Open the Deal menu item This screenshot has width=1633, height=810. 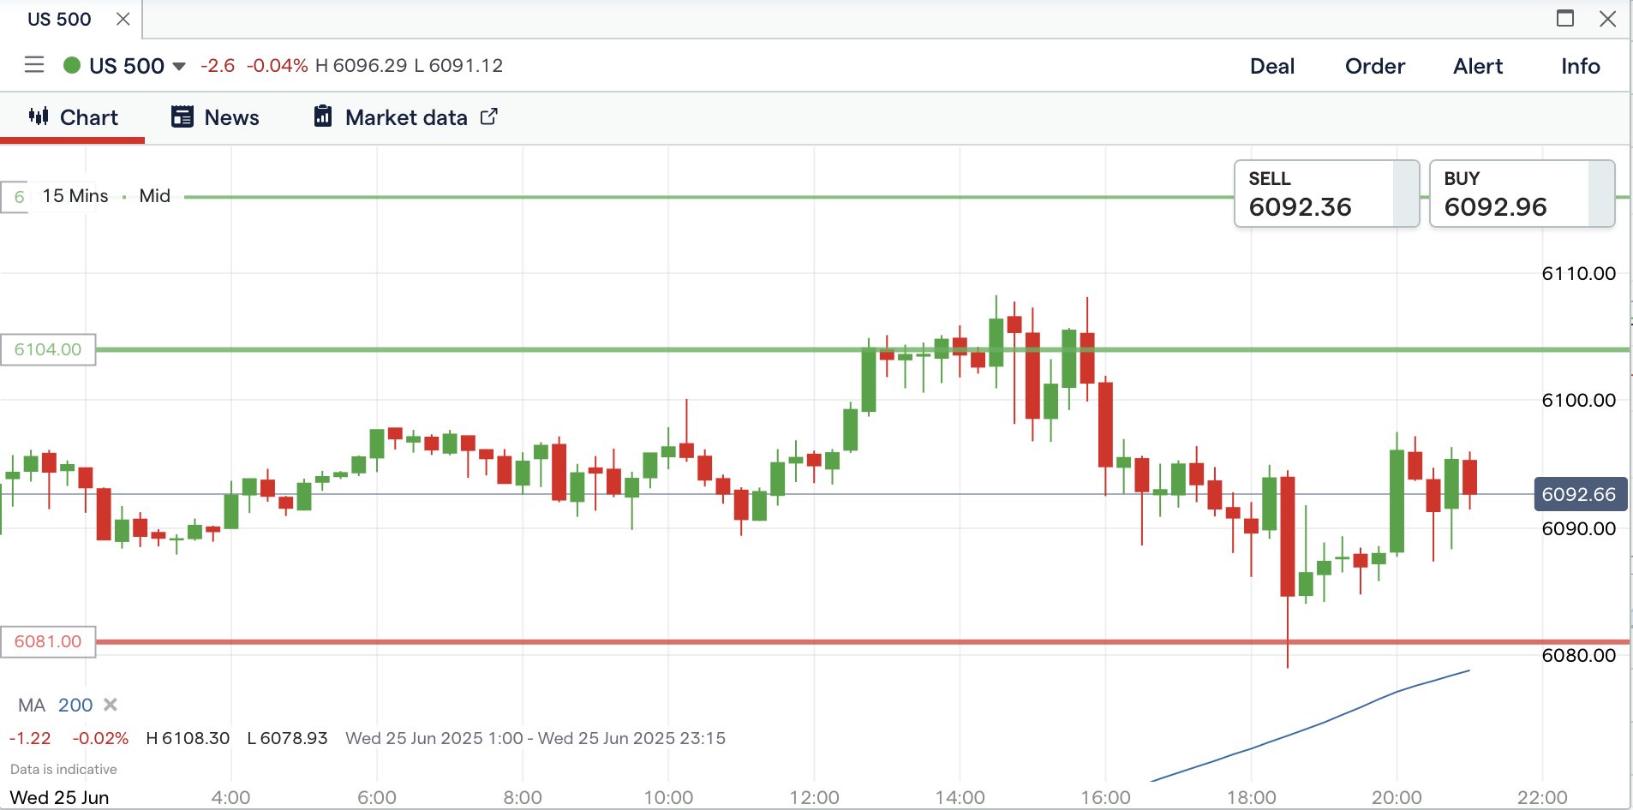point(1271,66)
